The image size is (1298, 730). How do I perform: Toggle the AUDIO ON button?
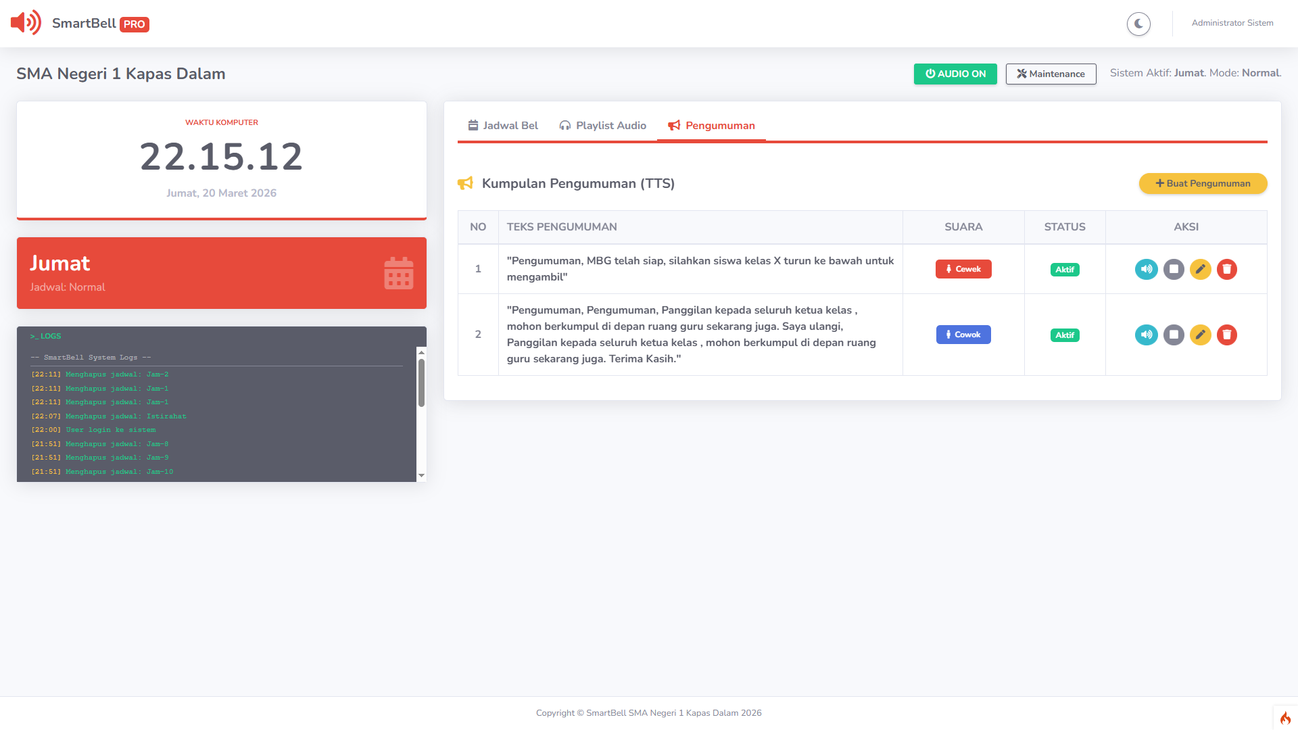coord(955,74)
